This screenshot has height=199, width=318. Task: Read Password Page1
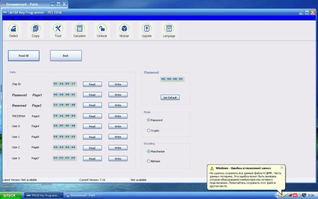[92, 95]
